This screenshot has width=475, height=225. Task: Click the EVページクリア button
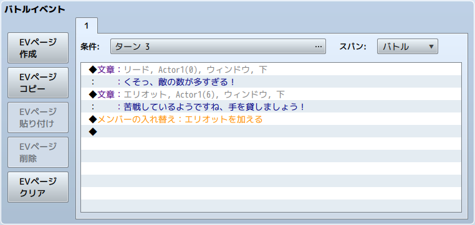click(38, 187)
